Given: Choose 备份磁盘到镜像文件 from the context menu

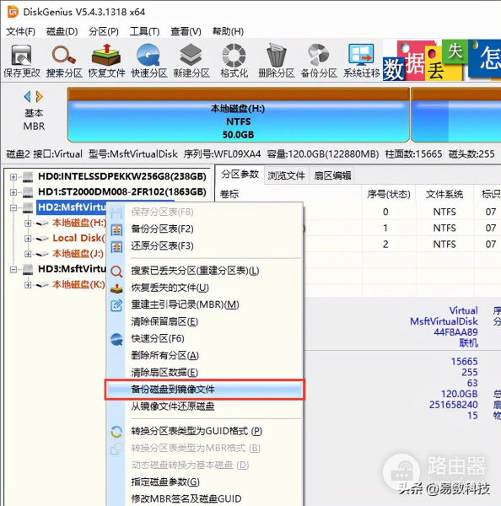Looking at the screenshot, I should point(204,390).
